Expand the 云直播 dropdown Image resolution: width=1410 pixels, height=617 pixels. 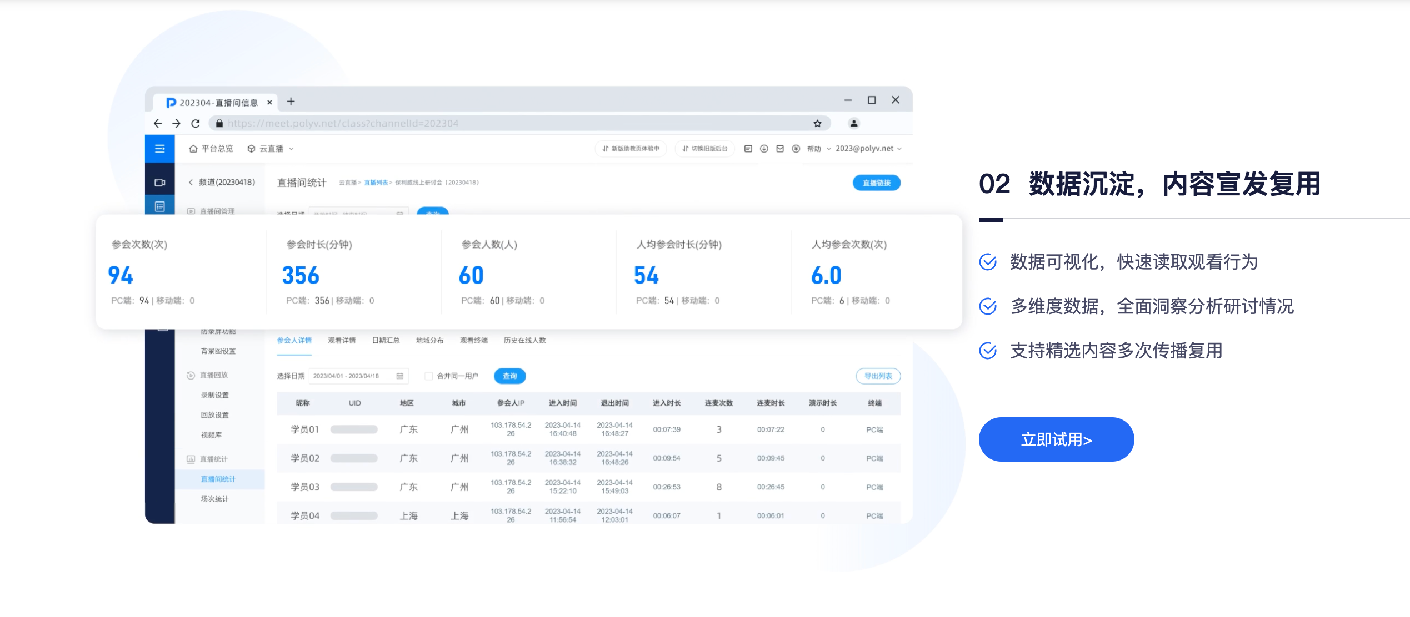click(x=291, y=149)
